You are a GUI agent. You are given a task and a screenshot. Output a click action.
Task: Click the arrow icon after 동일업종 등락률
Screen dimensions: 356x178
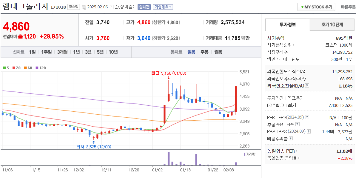pyautogui.click(x=298, y=158)
